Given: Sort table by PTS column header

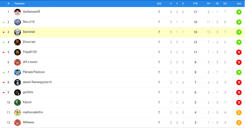Looking at the screenshot, I should (x=195, y=3).
